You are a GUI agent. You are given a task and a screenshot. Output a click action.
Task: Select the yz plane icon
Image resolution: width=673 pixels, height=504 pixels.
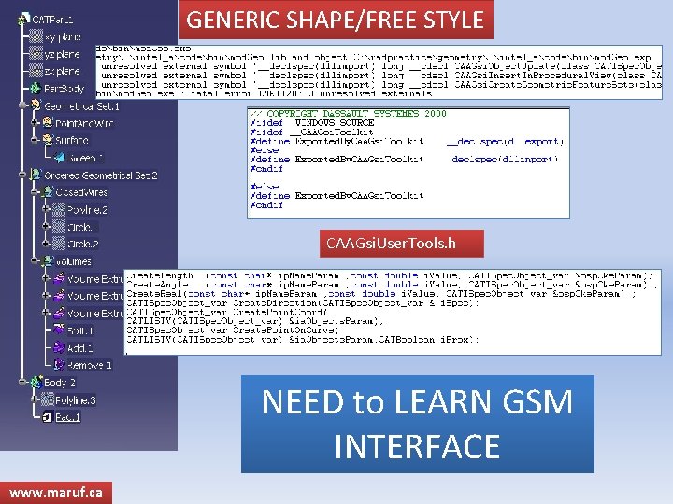(x=36, y=53)
